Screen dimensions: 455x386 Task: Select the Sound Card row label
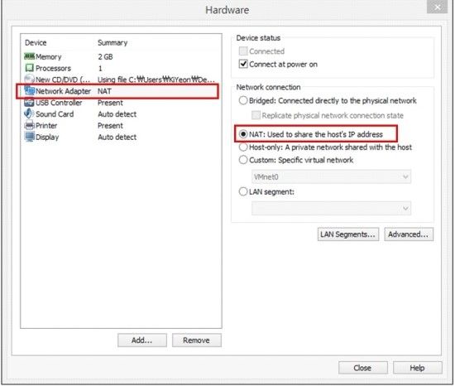55,114
